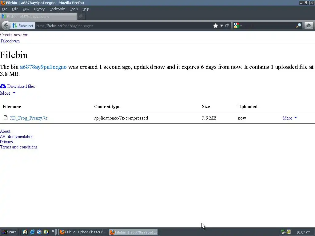Click the Content type column header

(107, 107)
